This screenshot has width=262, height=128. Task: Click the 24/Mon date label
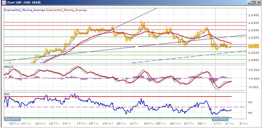(x=149, y=123)
